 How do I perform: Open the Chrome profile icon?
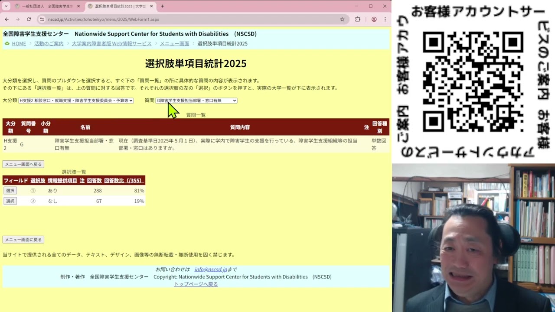[374, 19]
